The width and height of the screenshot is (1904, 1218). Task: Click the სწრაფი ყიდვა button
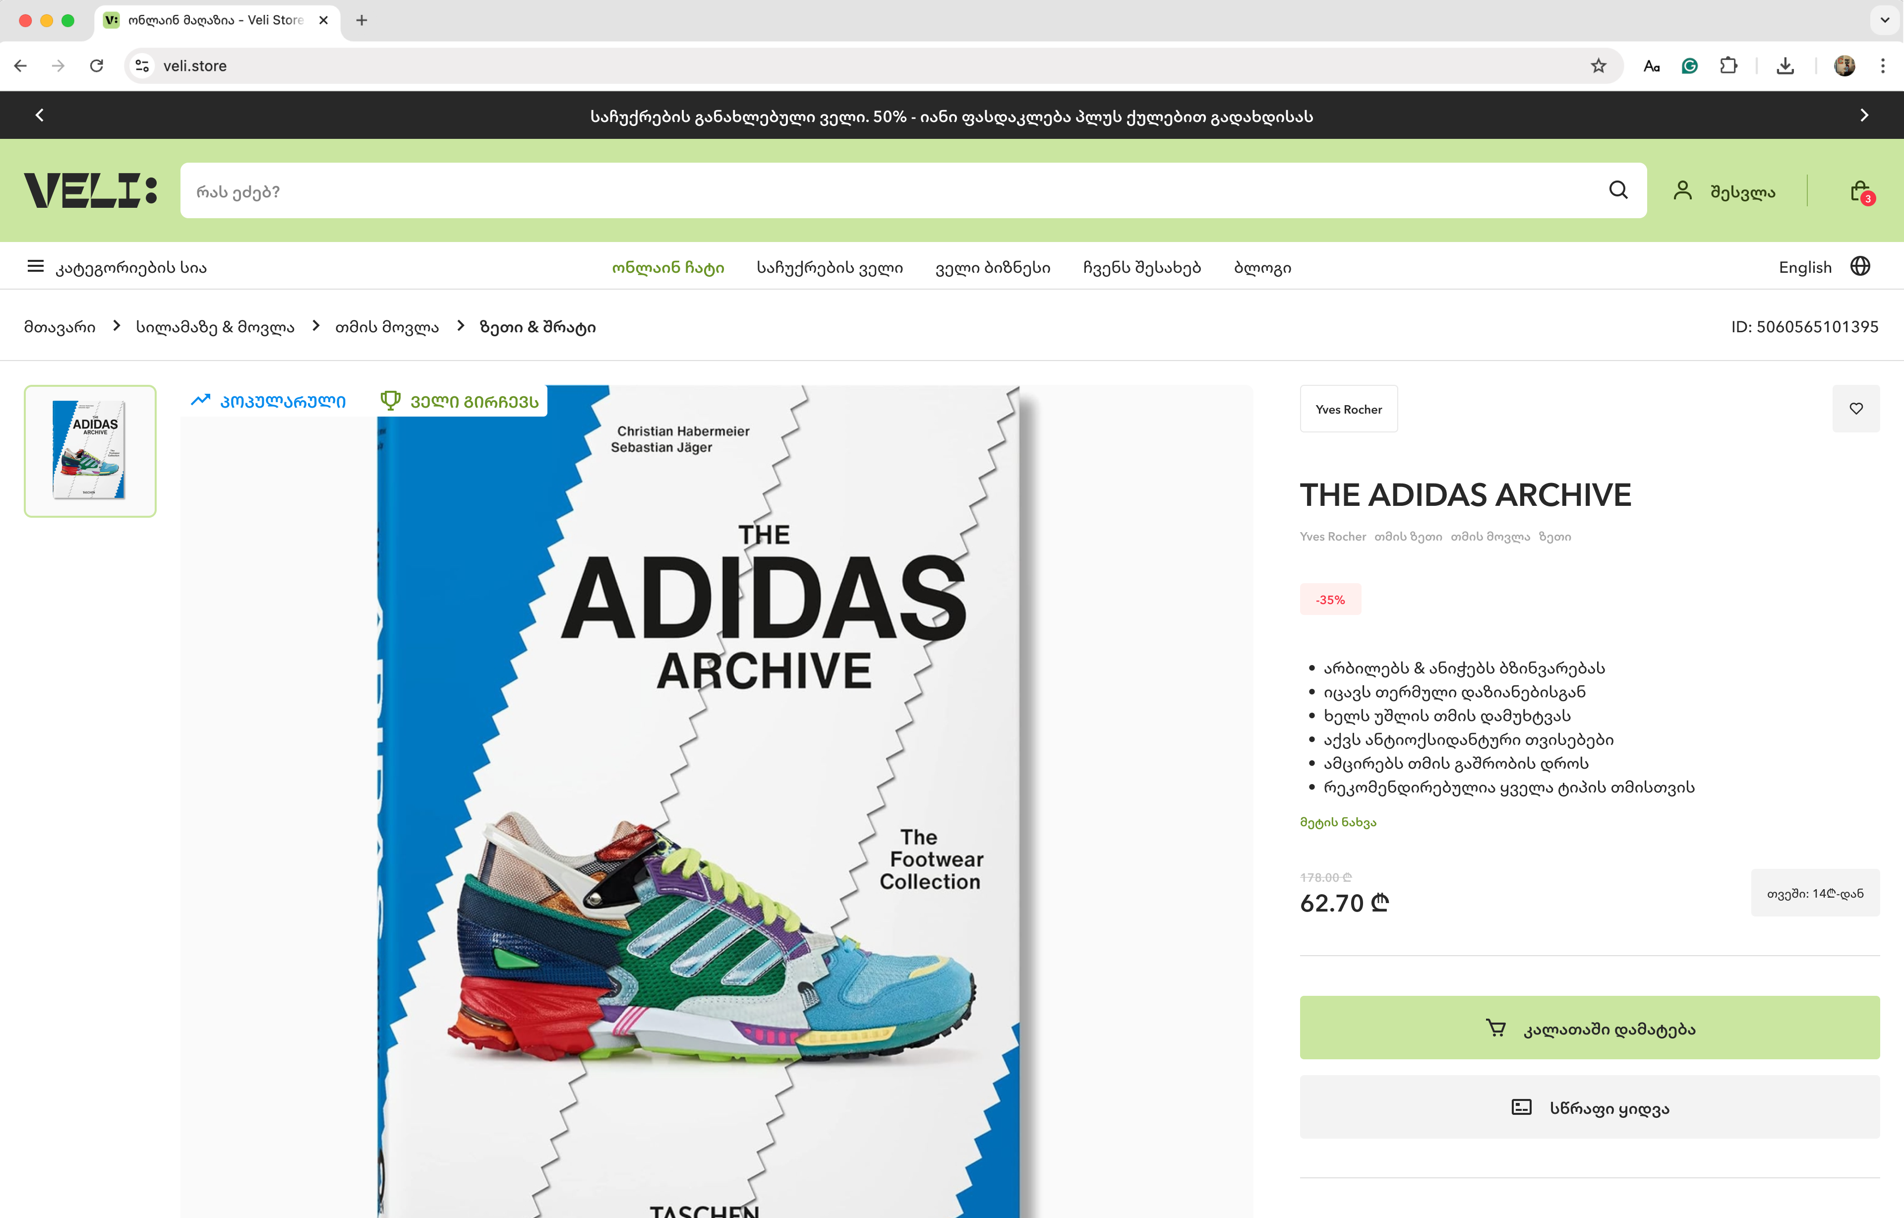point(1589,1107)
